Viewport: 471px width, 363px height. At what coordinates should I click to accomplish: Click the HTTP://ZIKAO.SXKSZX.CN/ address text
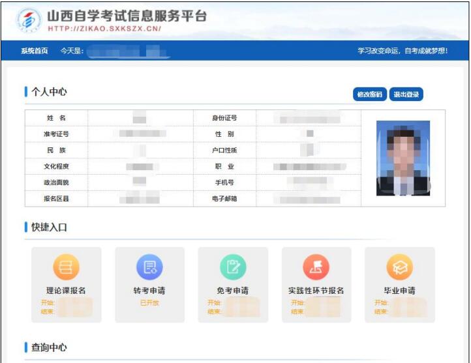point(104,29)
